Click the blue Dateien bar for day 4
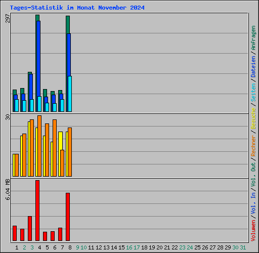 [38, 58]
